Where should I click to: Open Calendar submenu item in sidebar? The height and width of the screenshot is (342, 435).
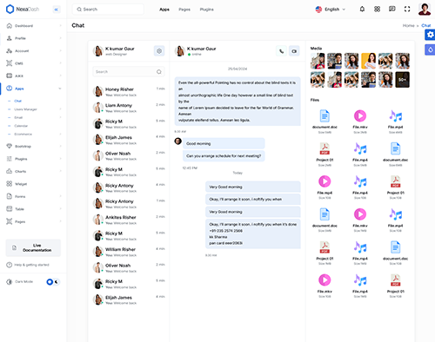(x=21, y=126)
